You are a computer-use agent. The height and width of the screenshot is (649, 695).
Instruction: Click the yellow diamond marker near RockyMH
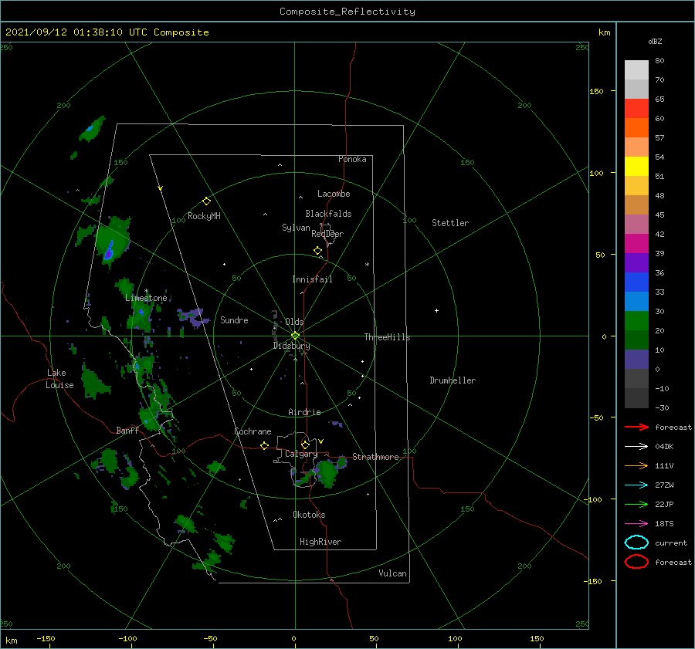coord(206,201)
